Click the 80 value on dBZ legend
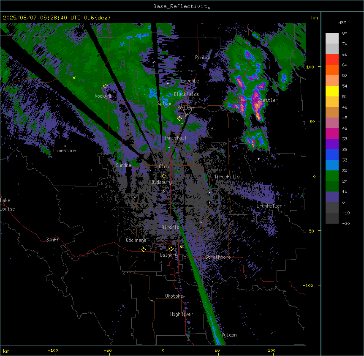Image resolution: width=364 pixels, height=356 pixels. 345,33
